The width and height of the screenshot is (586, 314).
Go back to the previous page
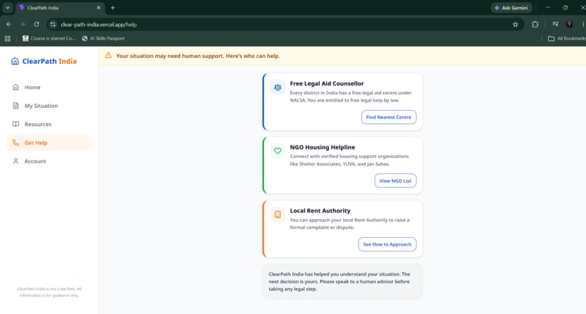point(9,24)
